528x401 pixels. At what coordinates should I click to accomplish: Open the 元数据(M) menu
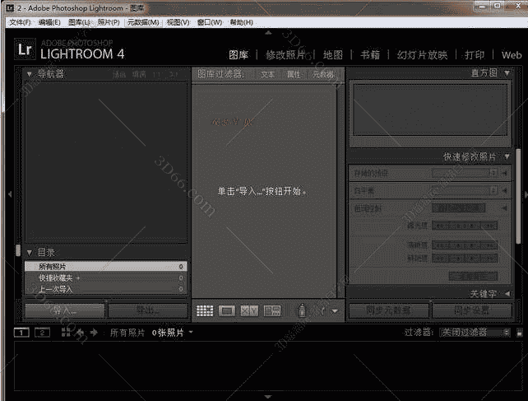(x=143, y=22)
